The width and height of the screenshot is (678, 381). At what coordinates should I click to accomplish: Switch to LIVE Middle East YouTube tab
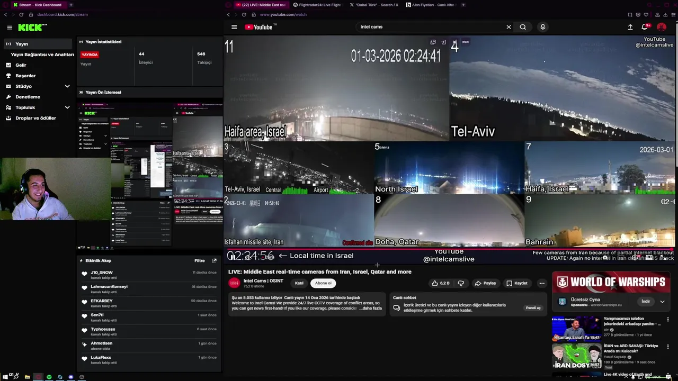(261, 5)
